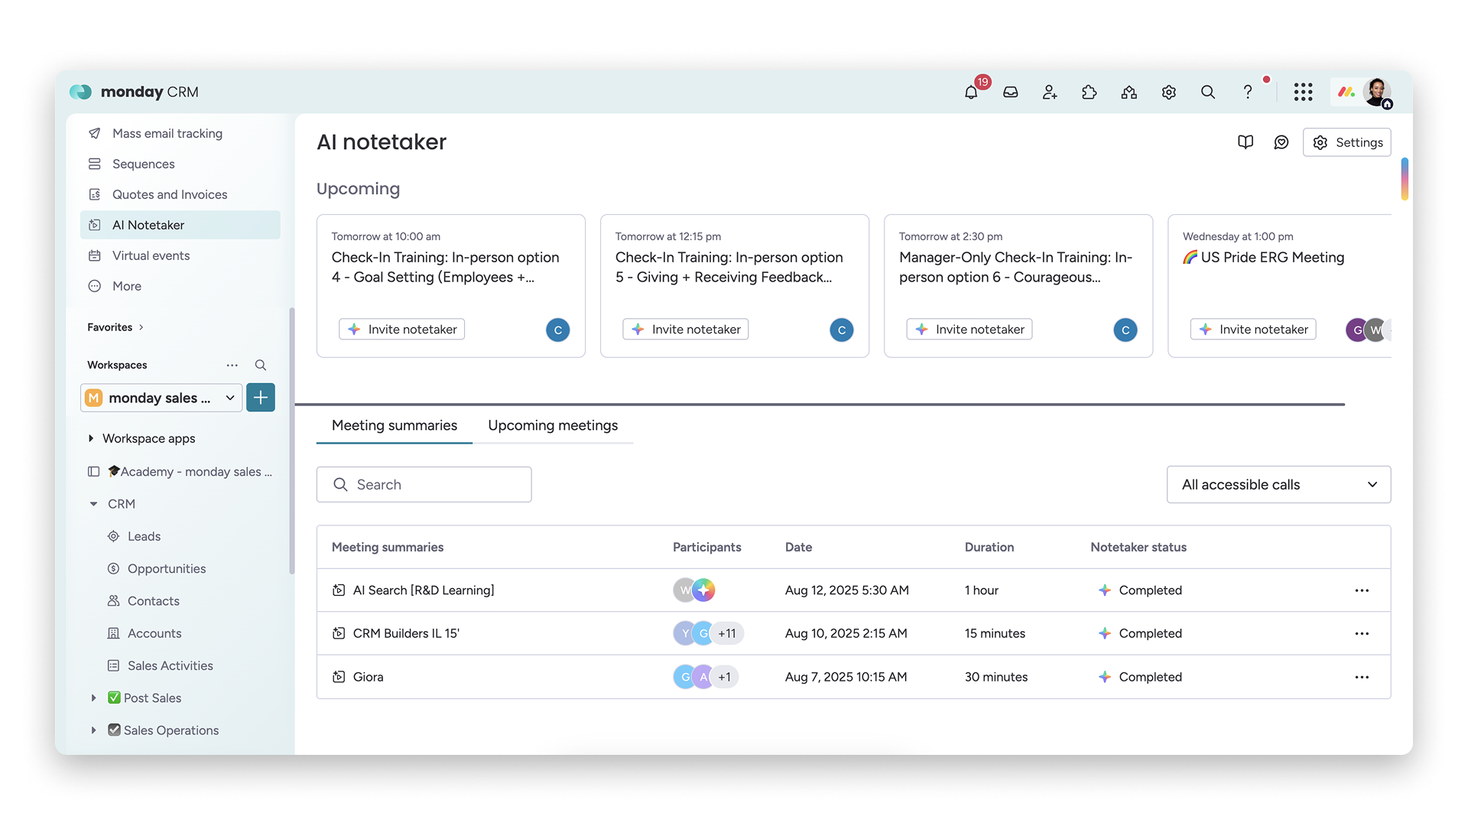This screenshot has height=826, width=1468.
Task: Open the admin gear icon in top bar
Action: pyautogui.click(x=1169, y=93)
